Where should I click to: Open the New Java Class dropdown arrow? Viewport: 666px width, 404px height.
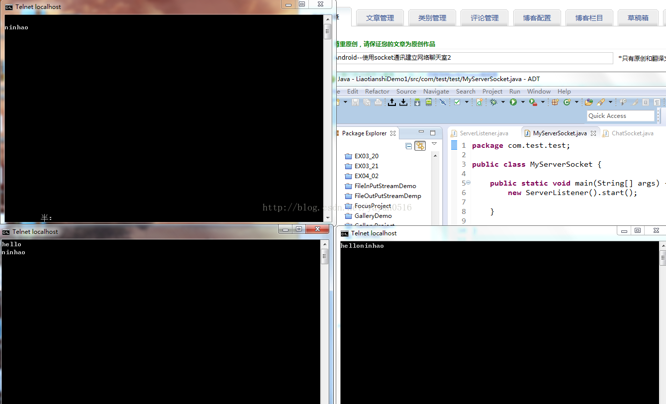pos(576,102)
